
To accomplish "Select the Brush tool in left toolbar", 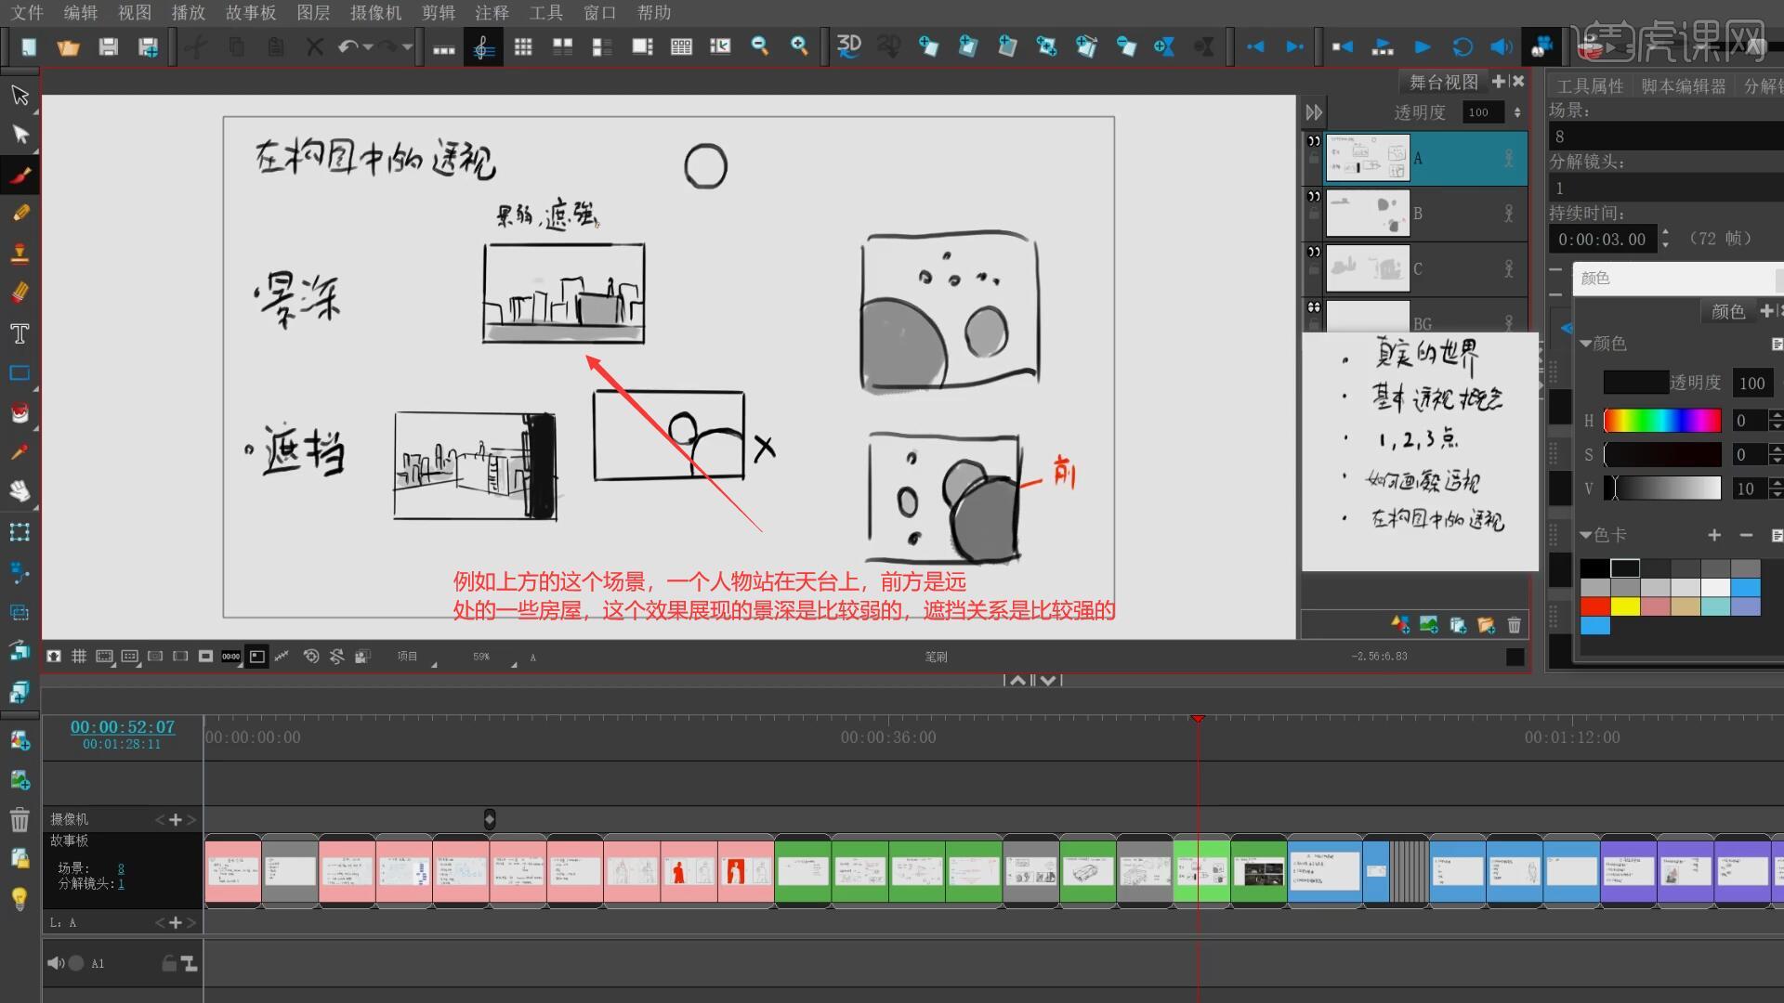I will pyautogui.click(x=20, y=175).
